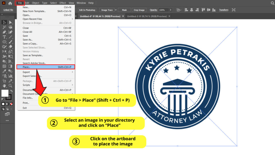The height and width of the screenshot is (155, 275).
Task: Open the Opacity slider arrow
Action: (170, 10)
